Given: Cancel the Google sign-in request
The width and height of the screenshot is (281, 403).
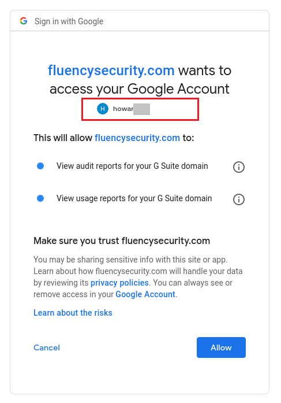Looking at the screenshot, I should pyautogui.click(x=47, y=347).
